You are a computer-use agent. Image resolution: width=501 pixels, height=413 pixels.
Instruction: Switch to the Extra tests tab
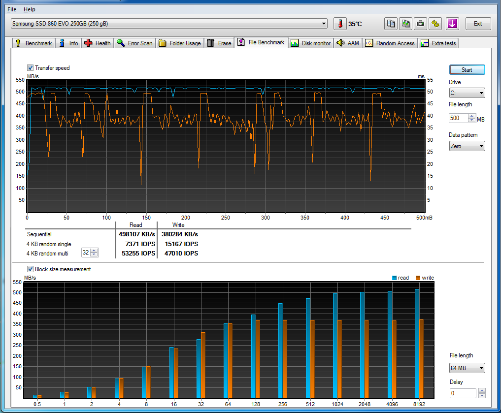(438, 43)
